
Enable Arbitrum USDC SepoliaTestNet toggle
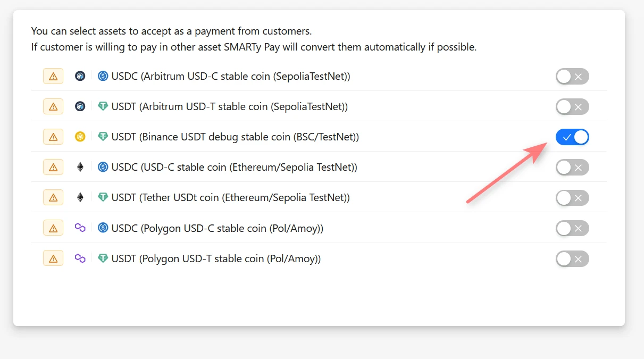click(x=572, y=76)
